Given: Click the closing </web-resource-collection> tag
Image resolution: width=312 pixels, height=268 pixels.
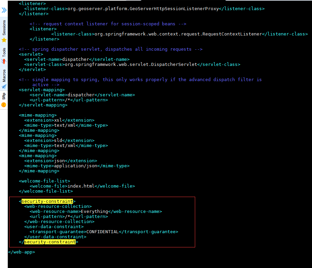Looking at the screenshot, I should [59, 222].
